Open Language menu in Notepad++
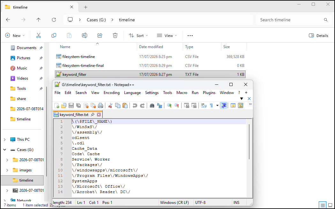 pos(132,93)
